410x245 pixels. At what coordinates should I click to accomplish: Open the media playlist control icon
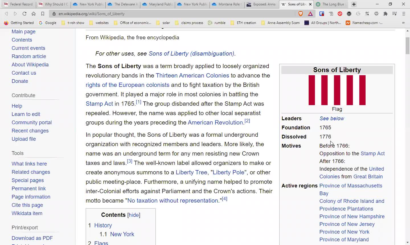click(x=395, y=14)
